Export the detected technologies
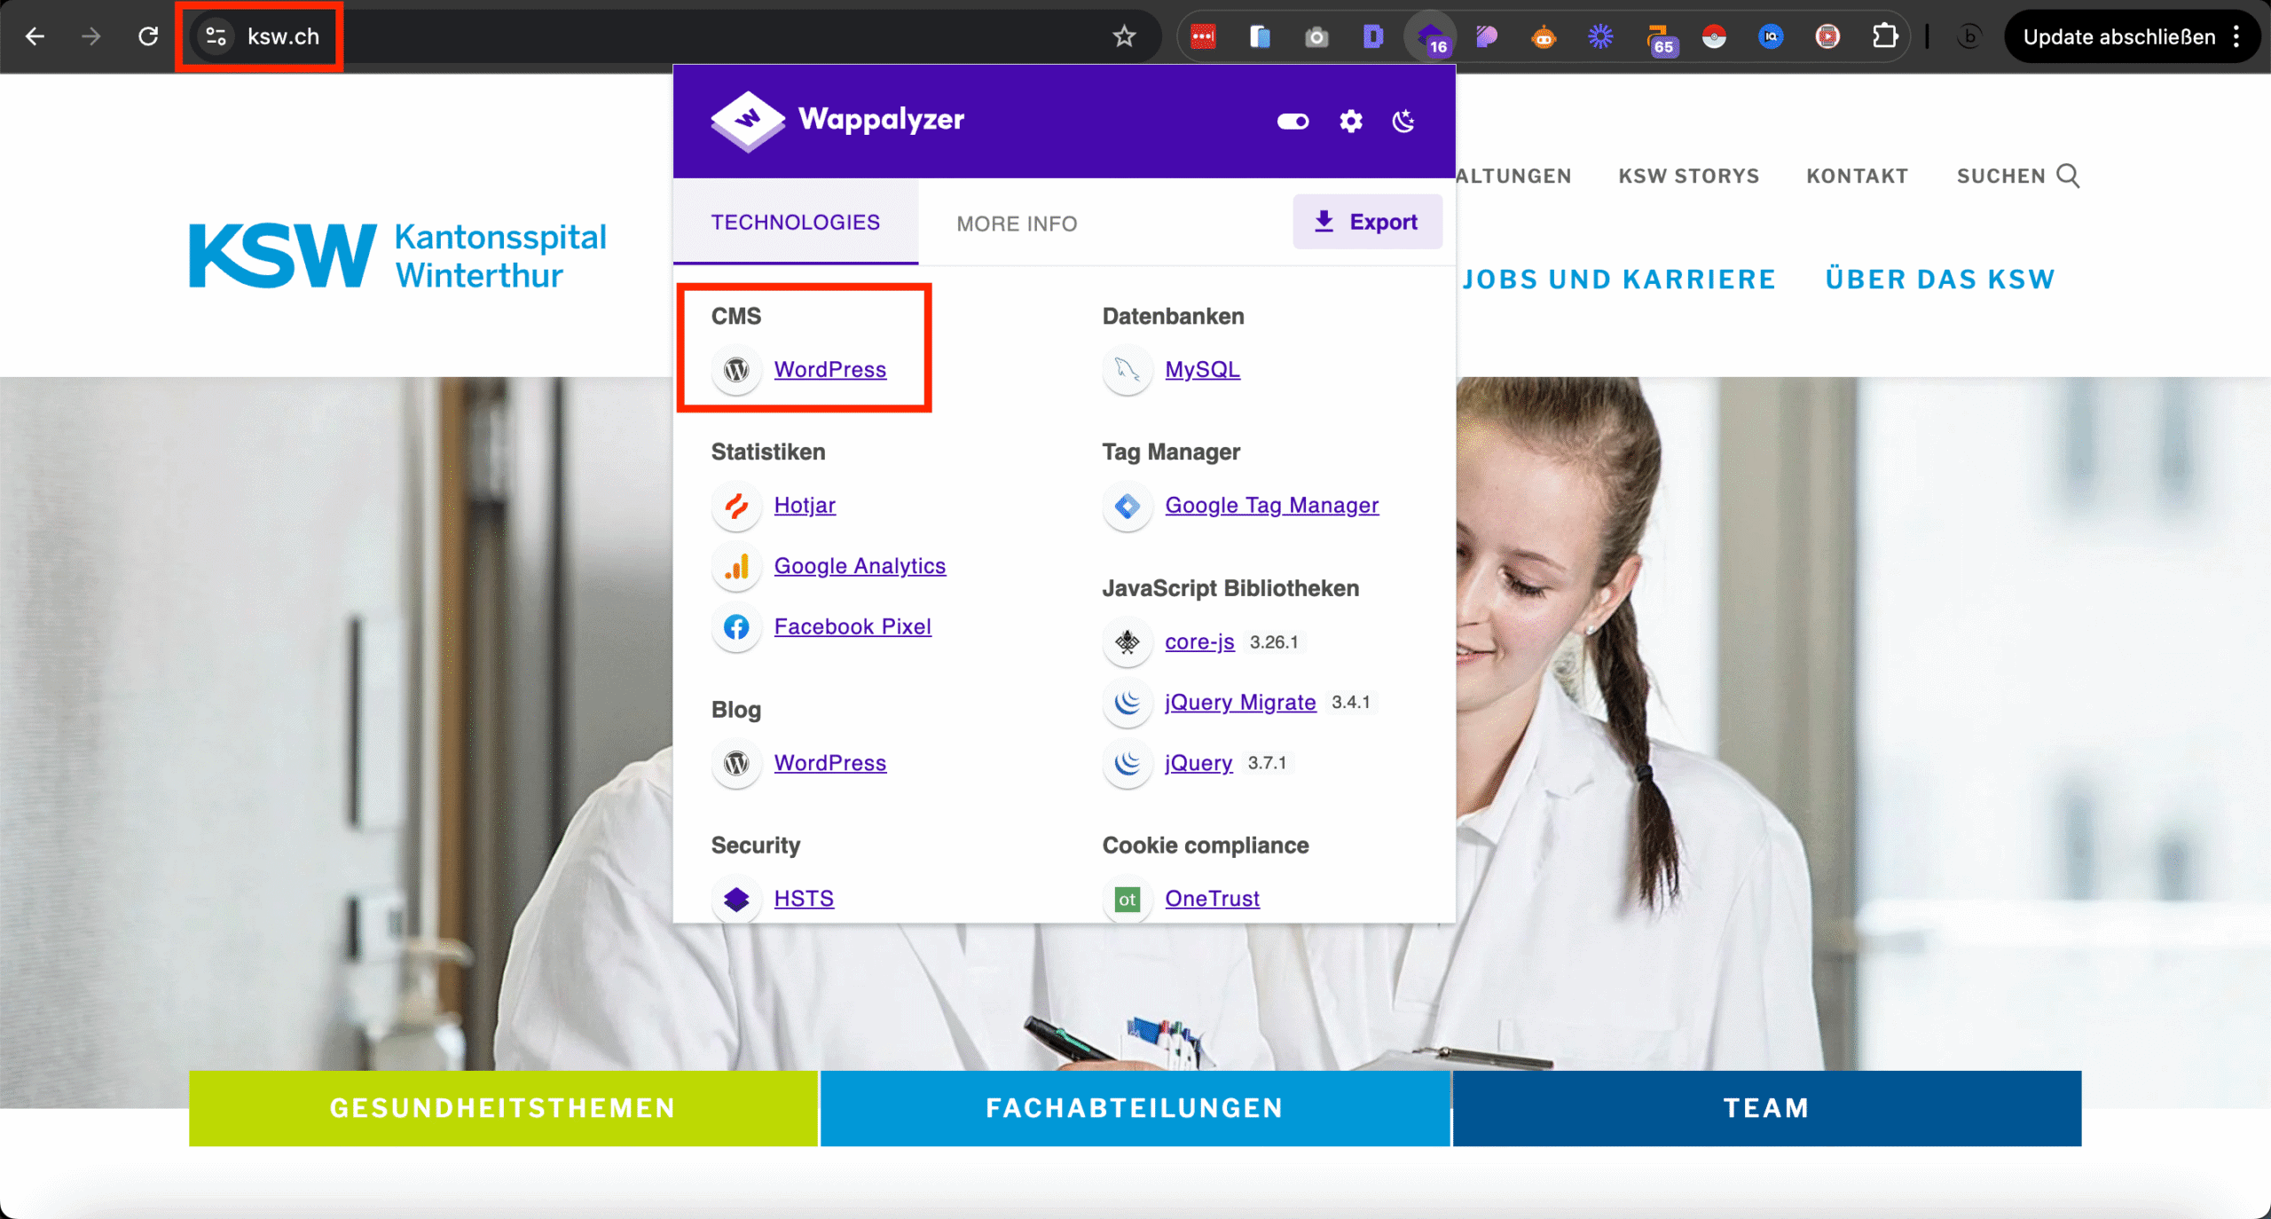This screenshot has width=2271, height=1219. click(x=1367, y=222)
